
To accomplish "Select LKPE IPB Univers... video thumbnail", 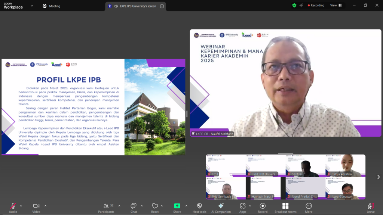I will (x=266, y=165).
